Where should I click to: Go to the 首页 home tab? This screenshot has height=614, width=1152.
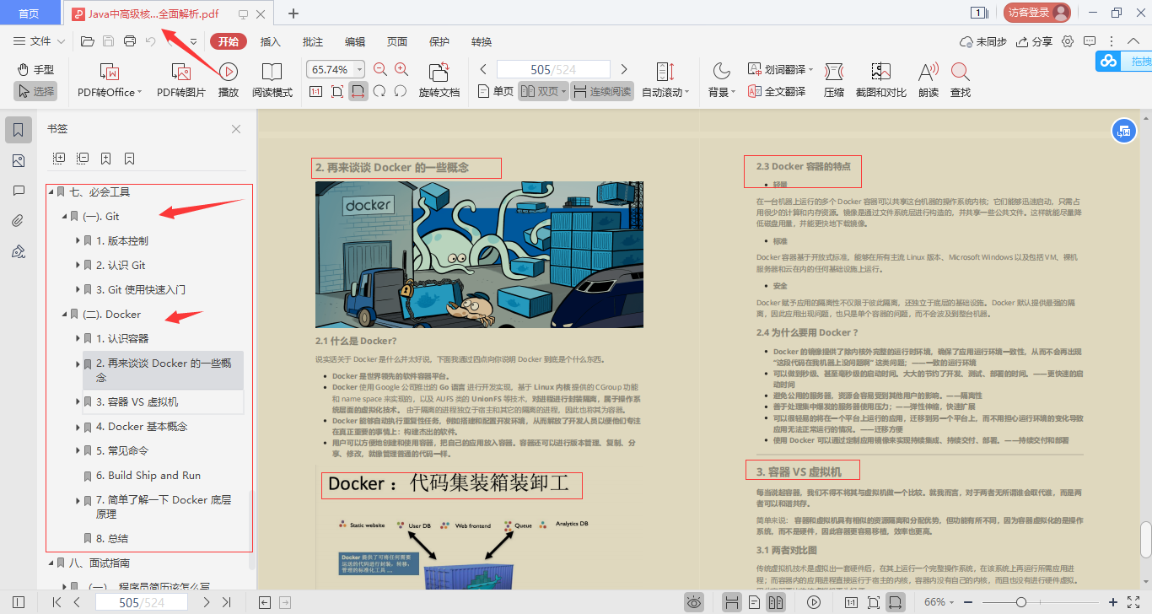tap(29, 13)
